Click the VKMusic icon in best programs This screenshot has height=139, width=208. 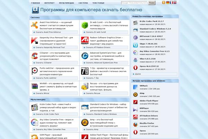[135, 87]
